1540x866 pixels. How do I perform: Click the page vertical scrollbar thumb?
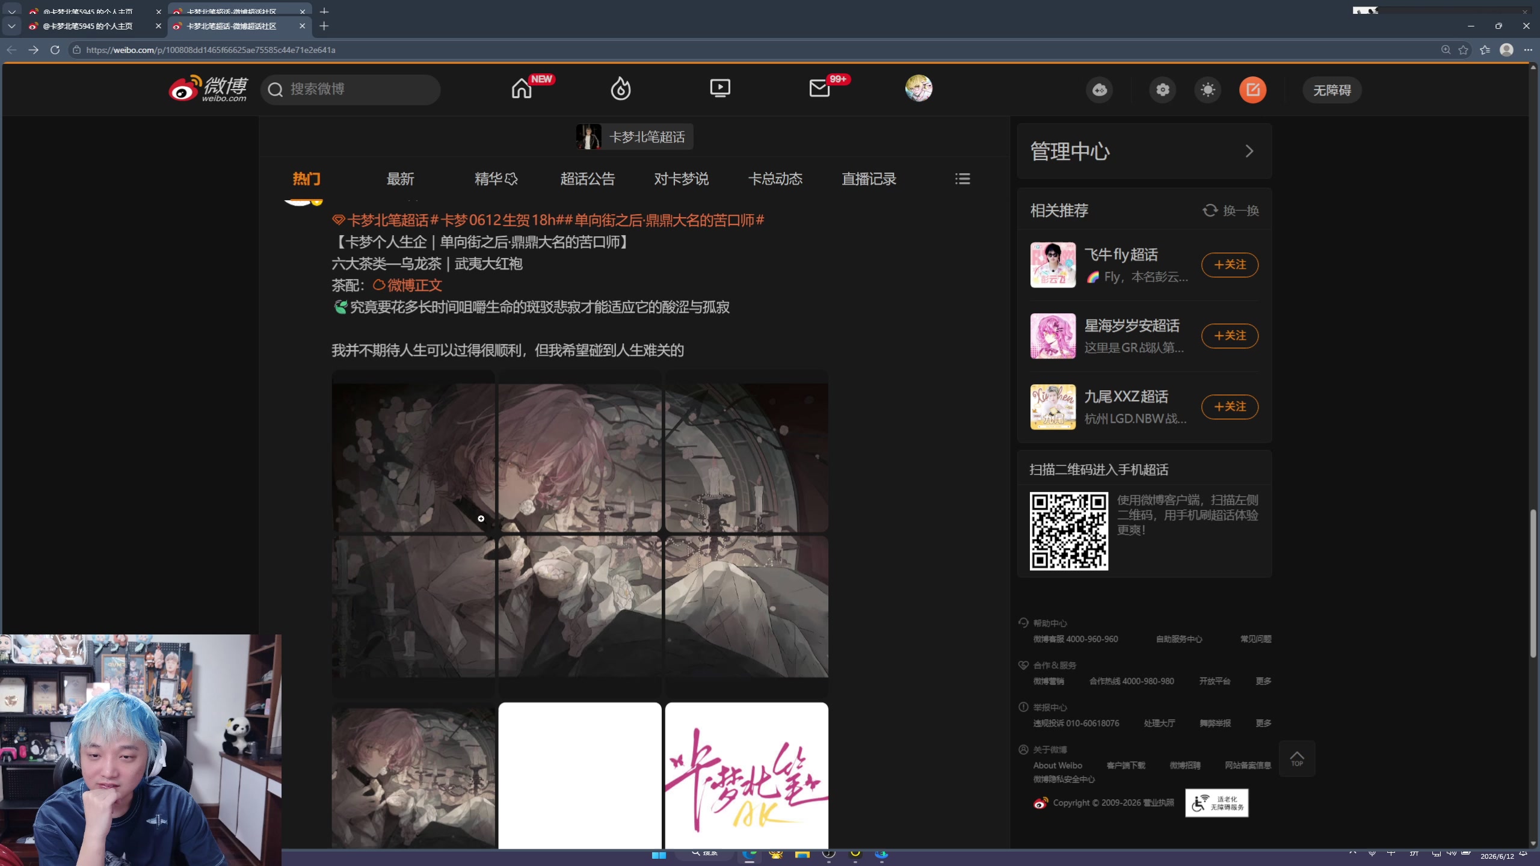pos(1533,583)
